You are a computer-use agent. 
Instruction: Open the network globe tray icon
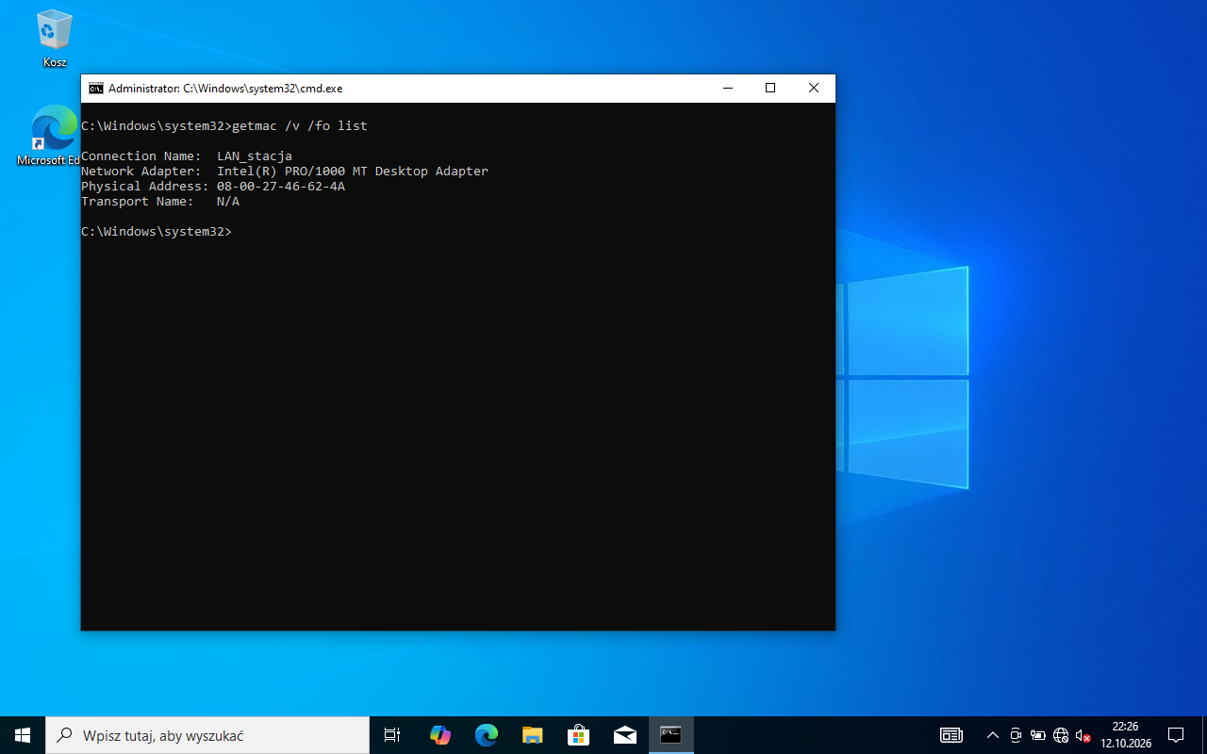[x=1060, y=735]
